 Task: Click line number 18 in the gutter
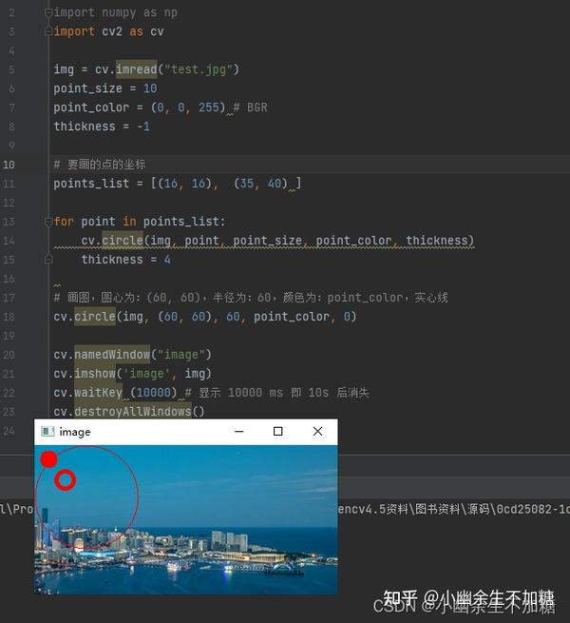tap(9, 317)
